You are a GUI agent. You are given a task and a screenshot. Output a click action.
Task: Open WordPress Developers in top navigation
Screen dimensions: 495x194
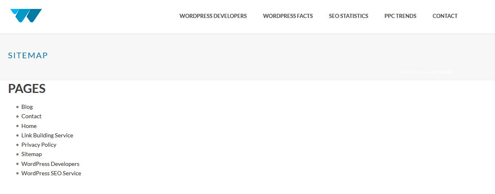point(213,16)
